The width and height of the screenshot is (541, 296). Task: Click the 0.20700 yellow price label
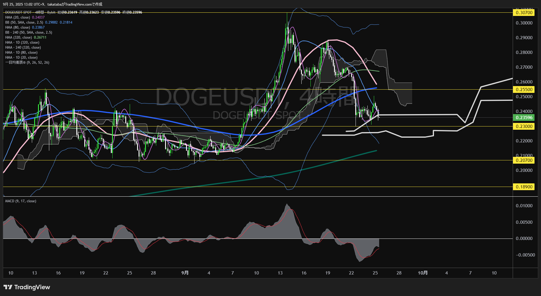524,160
